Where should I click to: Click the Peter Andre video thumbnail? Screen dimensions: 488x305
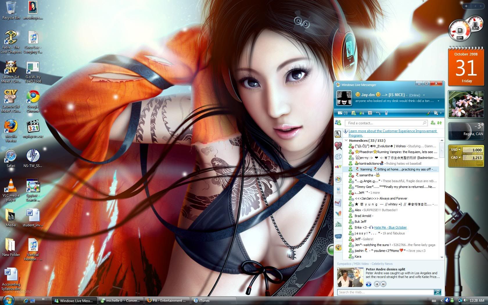(x=350, y=277)
